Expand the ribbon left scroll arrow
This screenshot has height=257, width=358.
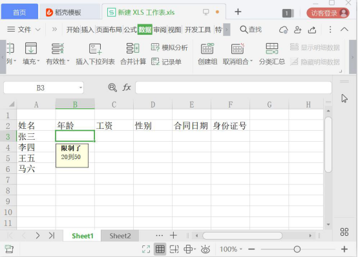[x=3, y=57]
